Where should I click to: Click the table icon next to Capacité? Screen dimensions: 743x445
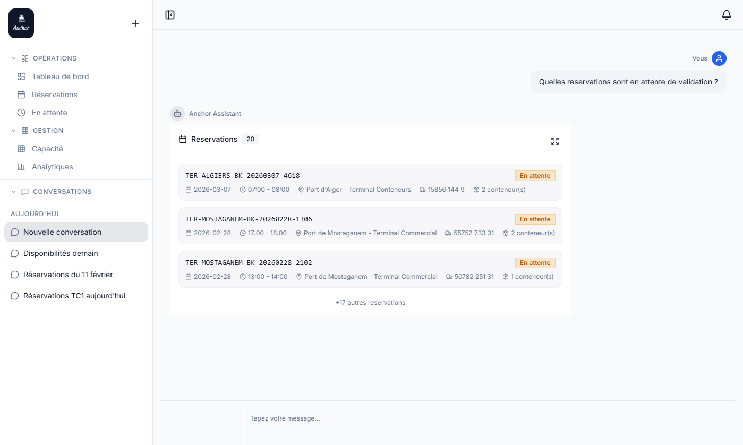pos(21,149)
